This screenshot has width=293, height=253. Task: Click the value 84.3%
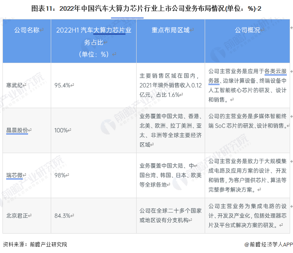click(x=62, y=215)
